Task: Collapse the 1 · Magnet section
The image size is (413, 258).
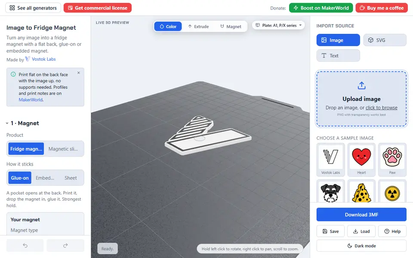Action: [23, 123]
